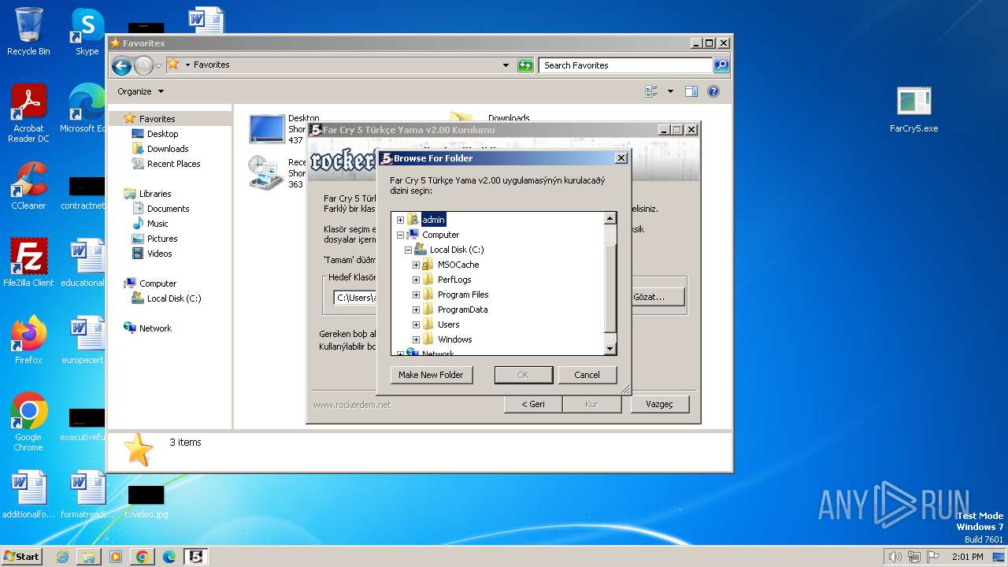1008x567 pixels.
Task: Select the Users folder in tree
Action: click(x=448, y=324)
